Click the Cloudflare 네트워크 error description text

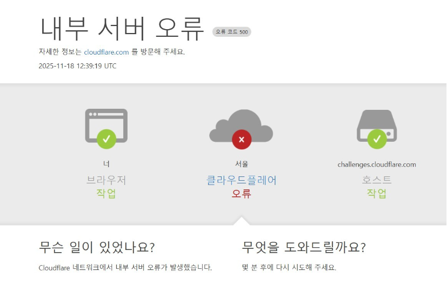tap(125, 267)
